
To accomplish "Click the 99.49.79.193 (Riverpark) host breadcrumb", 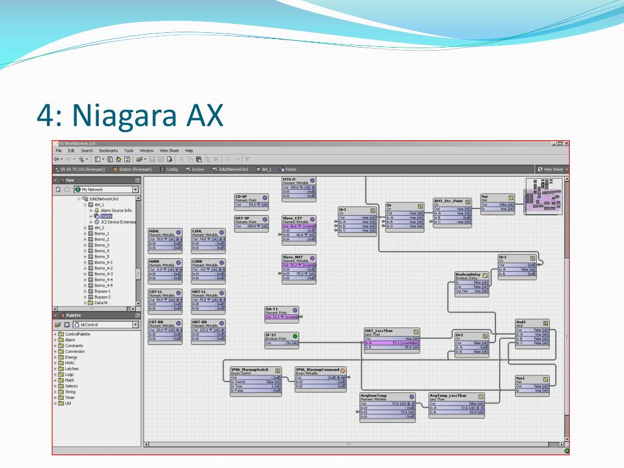I will click(80, 169).
